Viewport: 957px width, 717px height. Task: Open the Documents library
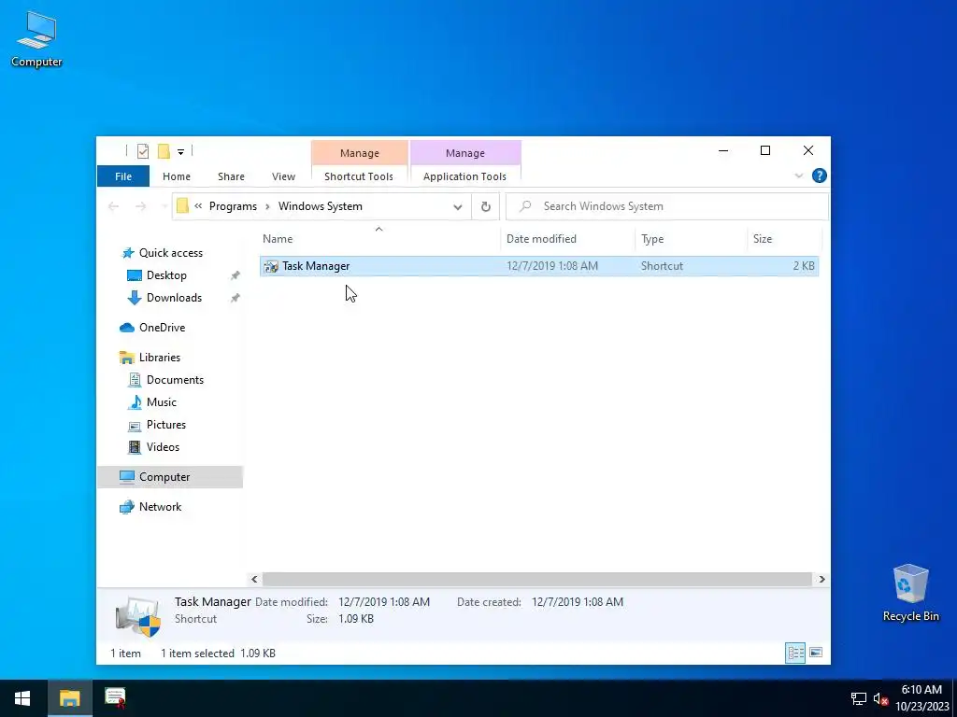[175, 380]
